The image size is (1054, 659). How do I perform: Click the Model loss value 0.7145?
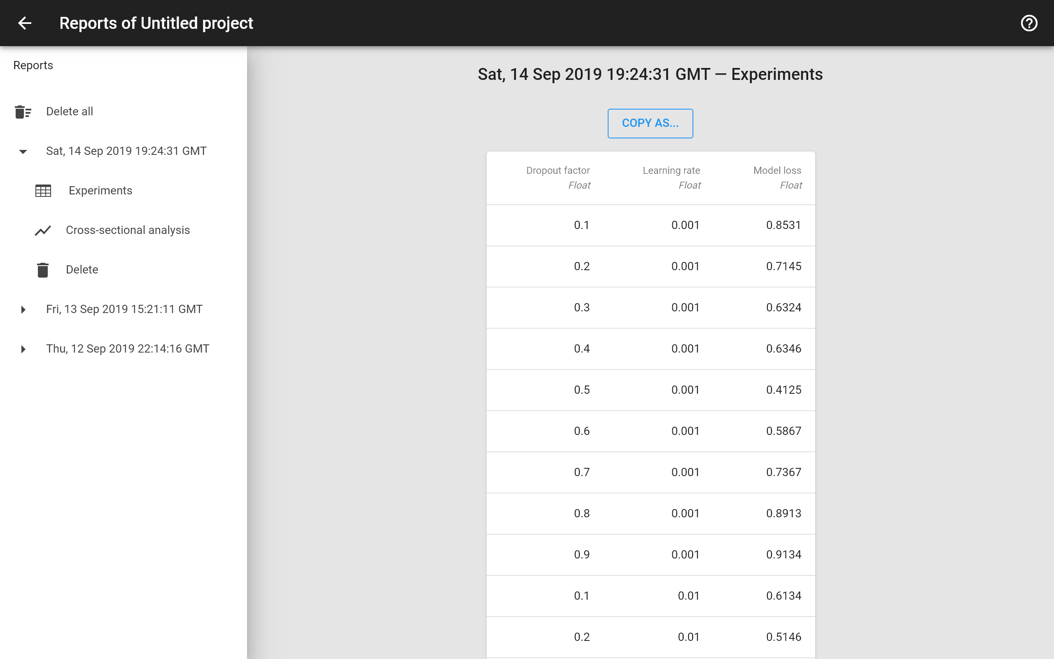pos(784,266)
